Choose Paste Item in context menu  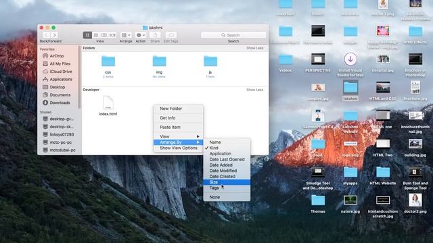pyautogui.click(x=179, y=128)
